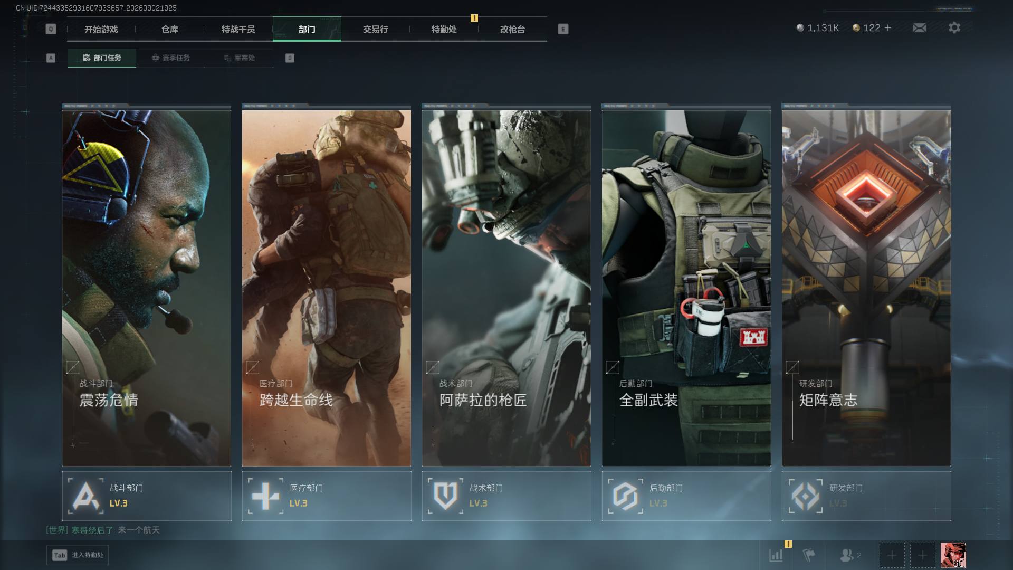This screenshot has width=1013, height=570.
Task: Click the E key navigation icon
Action: pyautogui.click(x=563, y=29)
